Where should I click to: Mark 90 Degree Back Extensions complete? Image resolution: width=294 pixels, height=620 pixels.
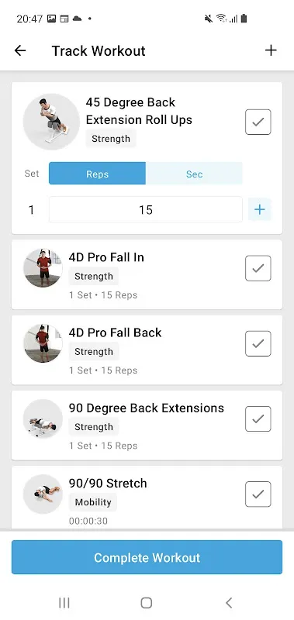[x=258, y=418]
